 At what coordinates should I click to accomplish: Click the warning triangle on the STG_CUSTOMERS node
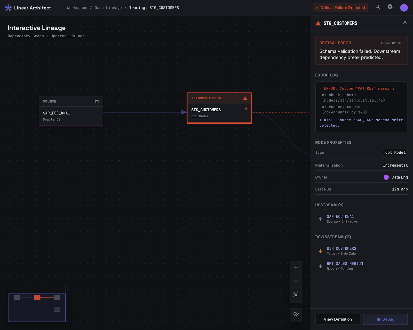[x=245, y=98]
